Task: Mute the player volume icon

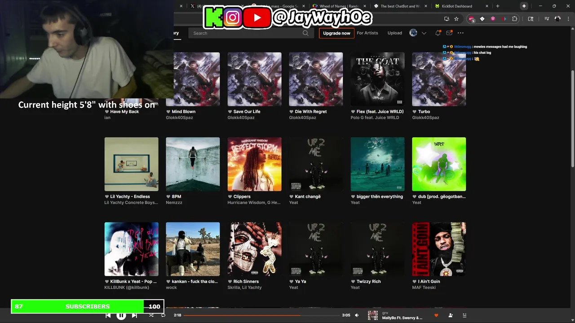Action: [357, 315]
